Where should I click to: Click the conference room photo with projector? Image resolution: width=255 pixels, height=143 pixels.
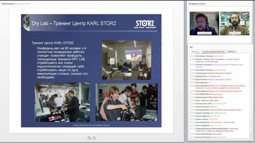pyautogui.click(x=127, y=60)
